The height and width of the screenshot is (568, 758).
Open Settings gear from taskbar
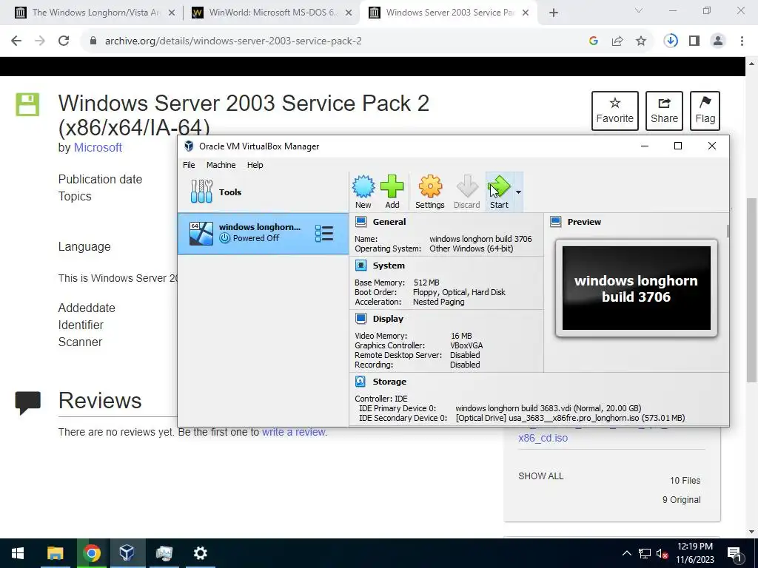point(200,553)
